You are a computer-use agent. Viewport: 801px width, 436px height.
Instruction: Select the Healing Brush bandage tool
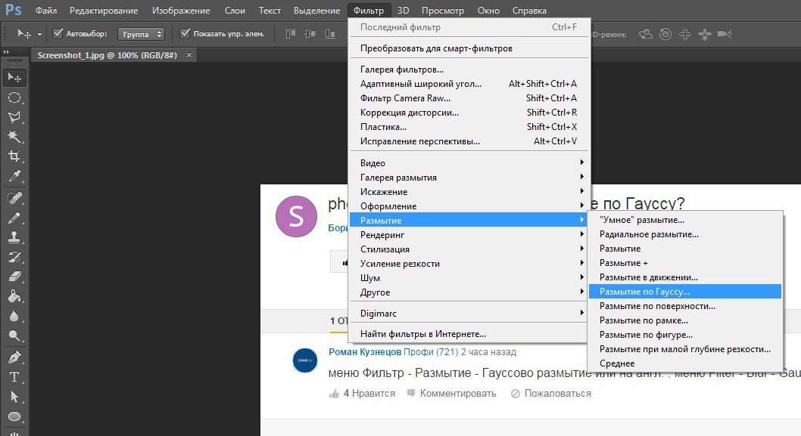tap(14, 198)
